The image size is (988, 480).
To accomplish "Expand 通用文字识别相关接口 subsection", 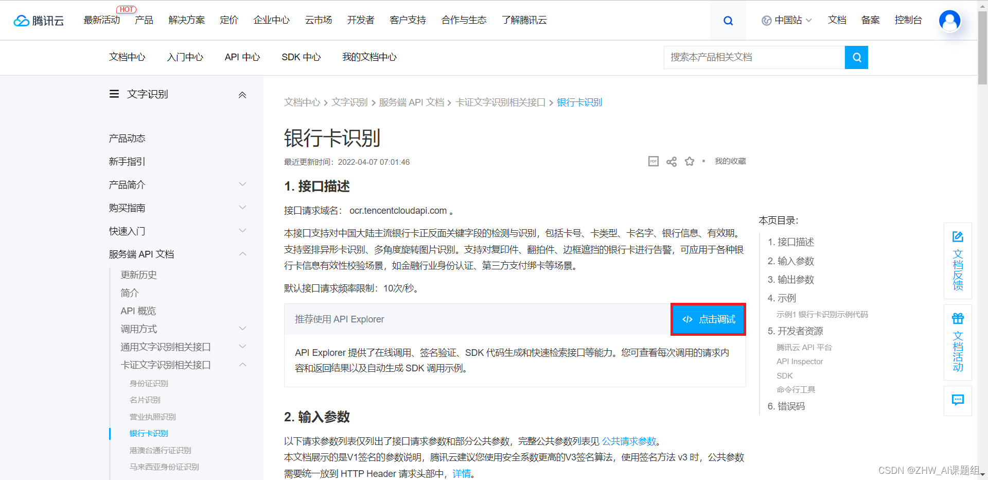I will coord(242,347).
